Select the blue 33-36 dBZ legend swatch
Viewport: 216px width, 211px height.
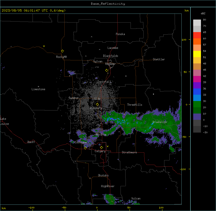[x=197, y=91]
